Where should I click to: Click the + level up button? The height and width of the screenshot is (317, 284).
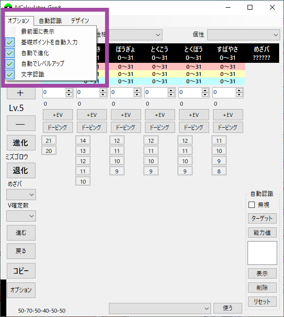[21, 93]
